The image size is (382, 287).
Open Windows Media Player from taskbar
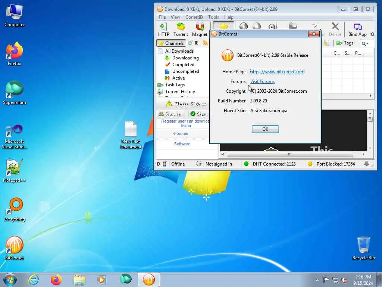[x=101, y=280]
